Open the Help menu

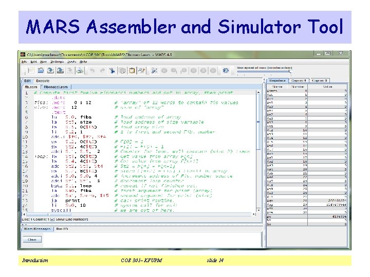tap(83, 62)
